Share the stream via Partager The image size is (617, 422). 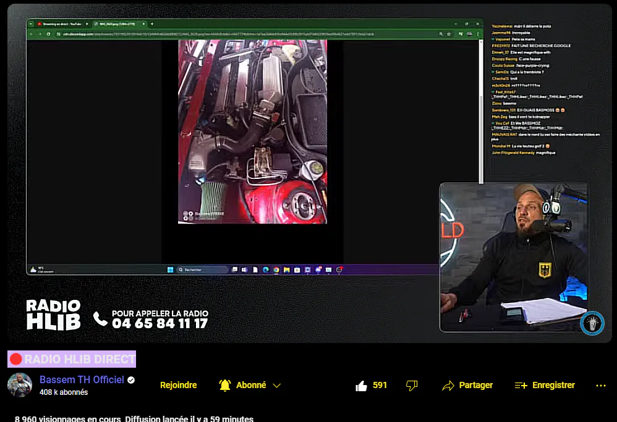coord(467,386)
